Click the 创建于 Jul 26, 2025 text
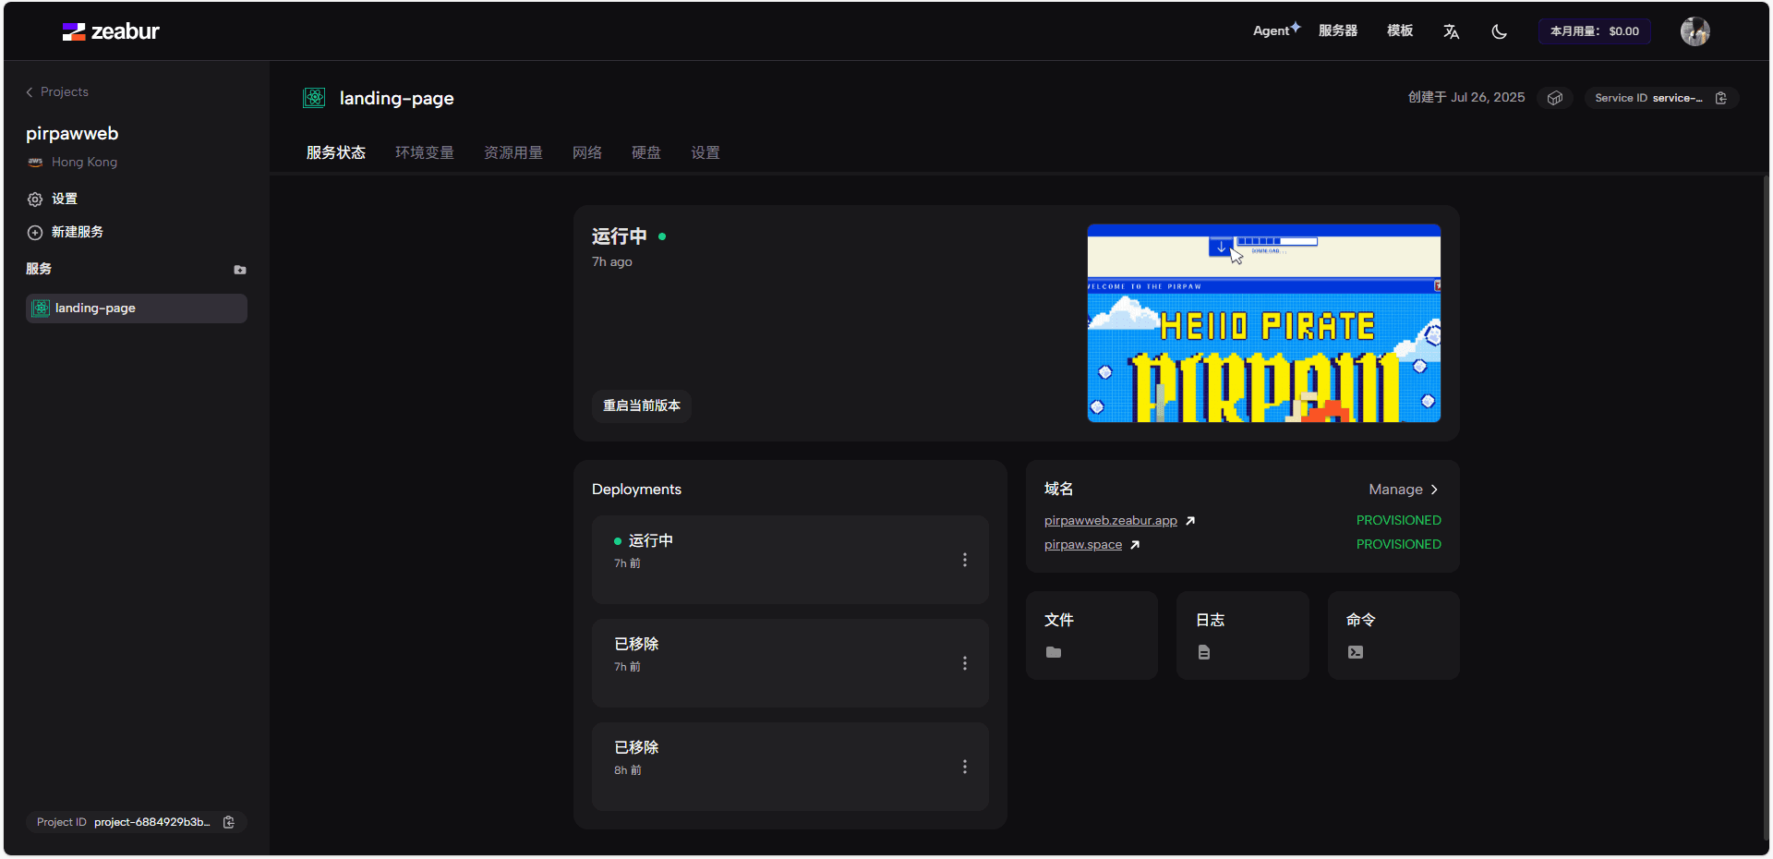 [1466, 97]
